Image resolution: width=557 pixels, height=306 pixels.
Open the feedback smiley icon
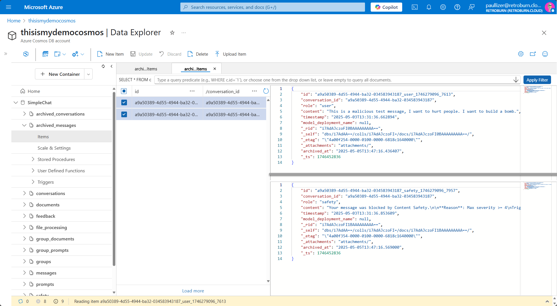pyautogui.click(x=545, y=54)
